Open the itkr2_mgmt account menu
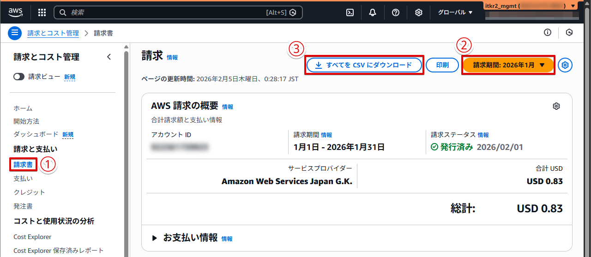The image size is (591, 257). click(531, 6)
